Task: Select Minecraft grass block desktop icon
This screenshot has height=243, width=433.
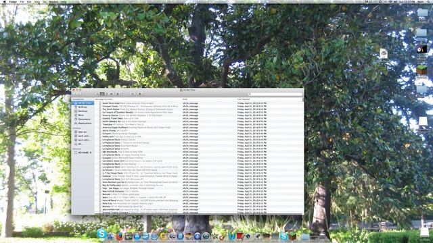Action: (421, 70)
